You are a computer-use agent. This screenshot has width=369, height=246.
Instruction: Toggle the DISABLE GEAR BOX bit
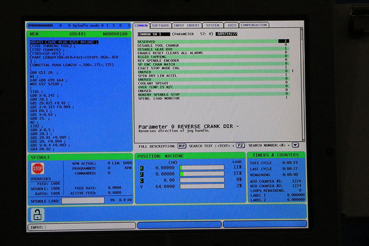[x=286, y=49]
